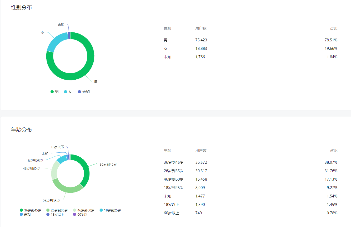
Task: Click 26岁到35岁 callout label beside age donut
Action: (x=51, y=201)
